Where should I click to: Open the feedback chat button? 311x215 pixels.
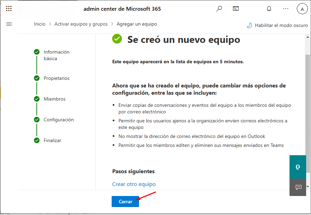pos(298,187)
